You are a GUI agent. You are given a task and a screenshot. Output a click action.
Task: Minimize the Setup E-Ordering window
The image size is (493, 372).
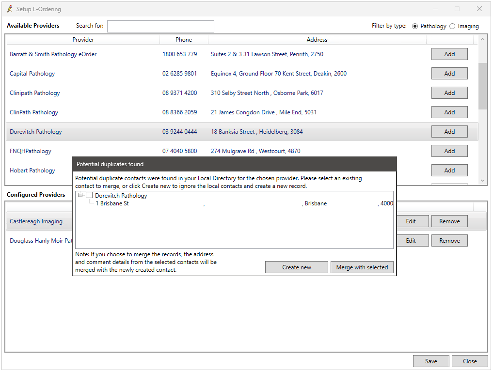435,9
